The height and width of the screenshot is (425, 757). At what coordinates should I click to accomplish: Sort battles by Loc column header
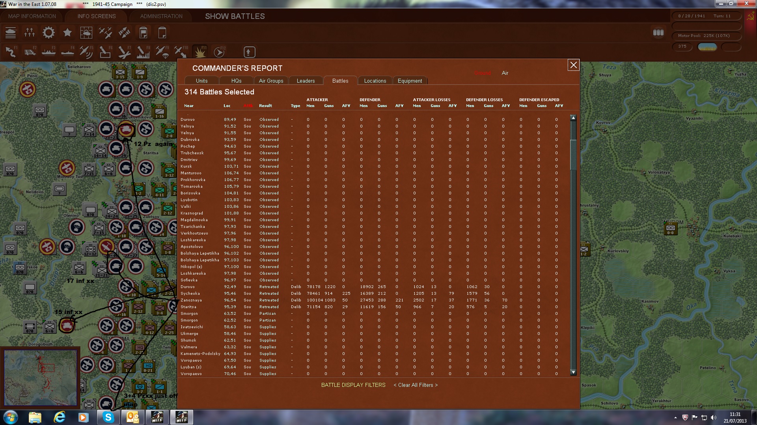click(x=227, y=105)
